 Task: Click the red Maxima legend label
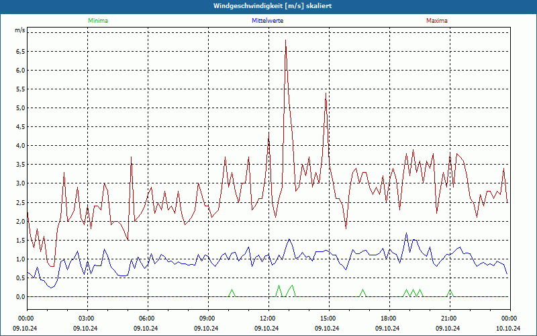pos(437,21)
